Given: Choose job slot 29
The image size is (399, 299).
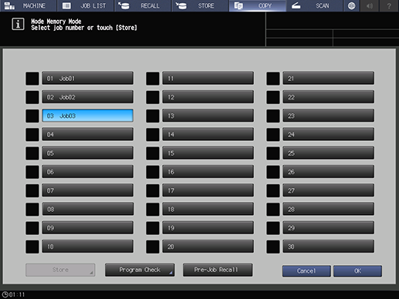Looking at the screenshot, I should point(329,228).
